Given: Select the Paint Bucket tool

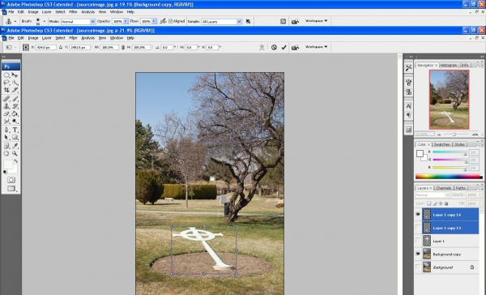Looking at the screenshot, I should tap(15, 113).
